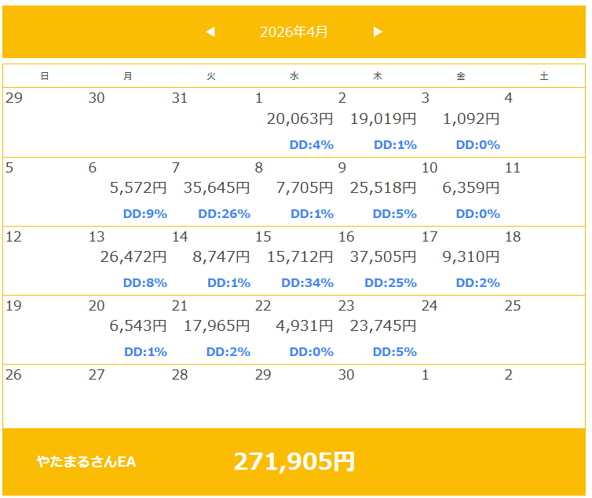Image resolution: width=592 pixels, height=498 pixels.
Task: Click the 水 weekday header
Action: [x=294, y=76]
